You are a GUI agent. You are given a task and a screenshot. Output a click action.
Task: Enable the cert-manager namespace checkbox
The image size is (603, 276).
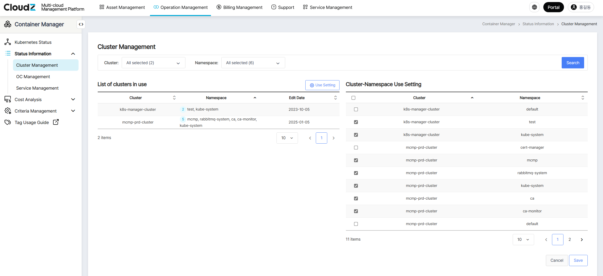point(356,148)
